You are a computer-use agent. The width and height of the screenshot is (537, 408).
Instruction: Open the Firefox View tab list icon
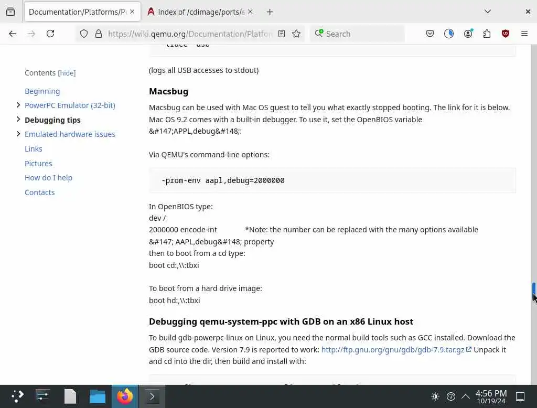pos(10,12)
